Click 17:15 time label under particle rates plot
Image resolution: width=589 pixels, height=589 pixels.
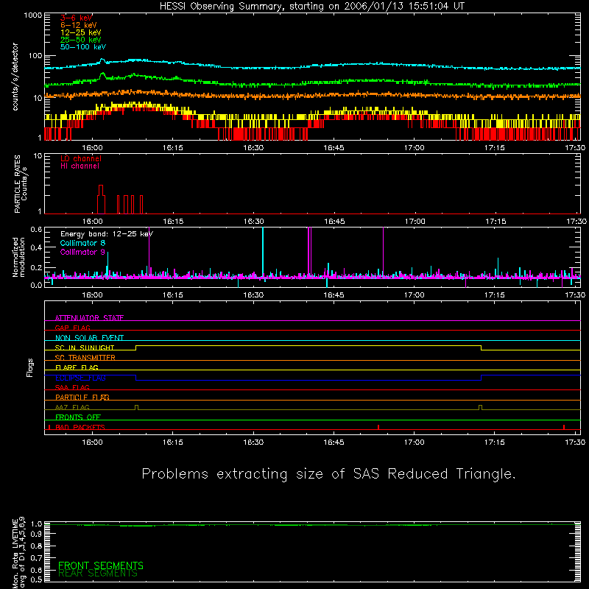pos(495,222)
